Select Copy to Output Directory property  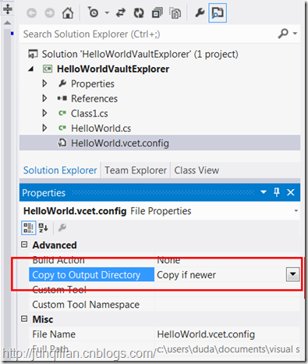point(91,275)
